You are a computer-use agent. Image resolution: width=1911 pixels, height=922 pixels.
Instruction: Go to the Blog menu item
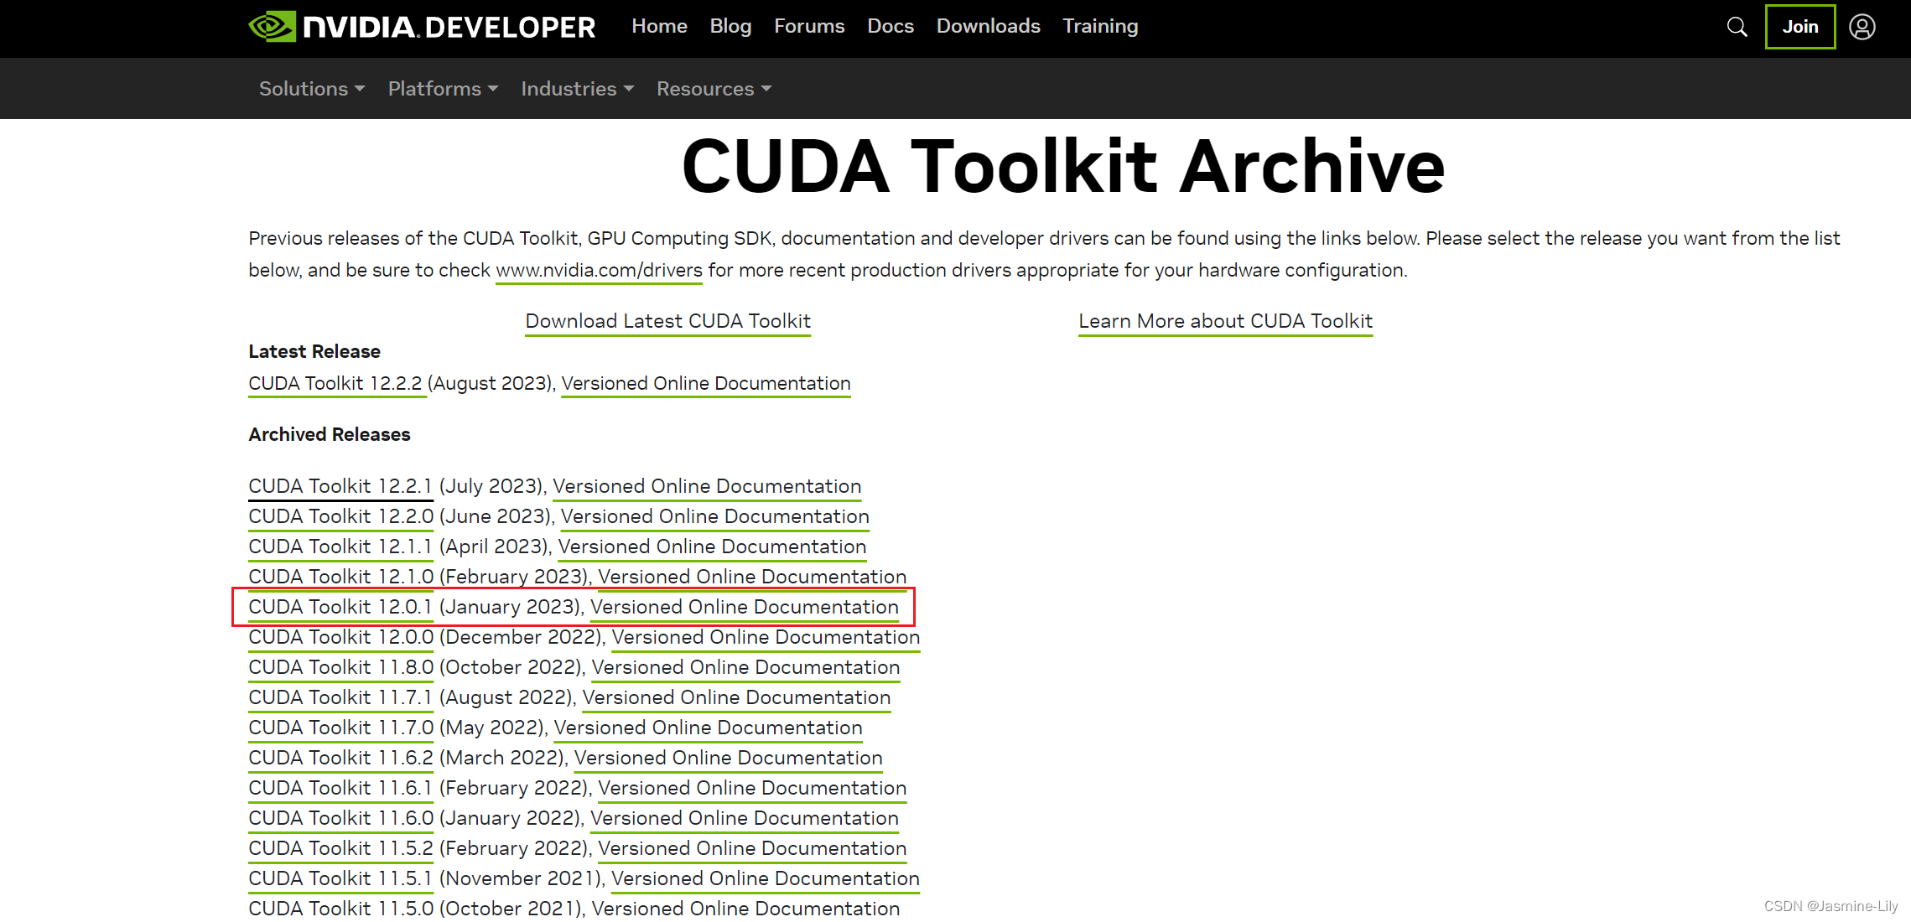click(730, 27)
